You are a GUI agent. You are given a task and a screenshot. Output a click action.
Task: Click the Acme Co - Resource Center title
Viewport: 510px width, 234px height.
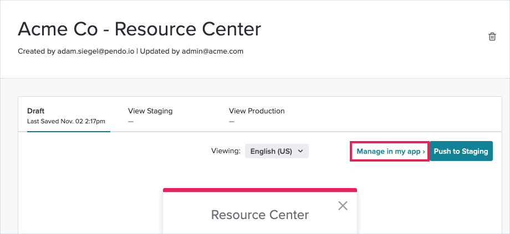point(139,29)
